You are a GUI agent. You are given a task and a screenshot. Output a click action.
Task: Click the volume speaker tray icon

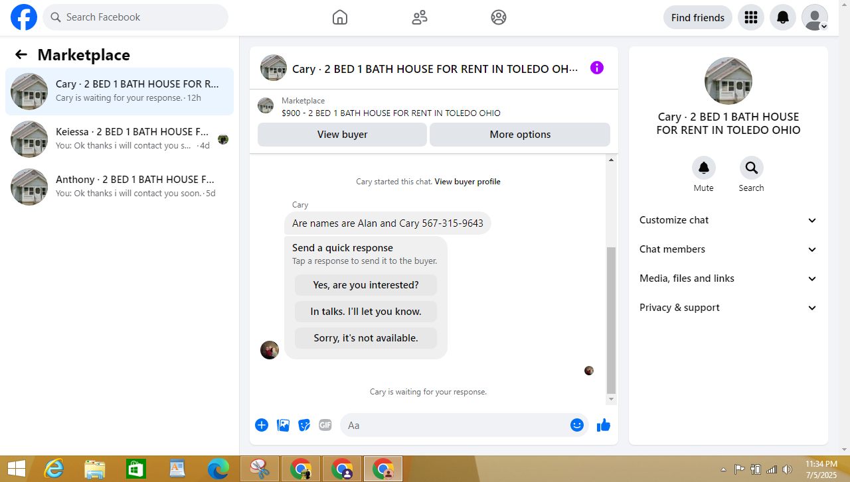[x=788, y=469]
